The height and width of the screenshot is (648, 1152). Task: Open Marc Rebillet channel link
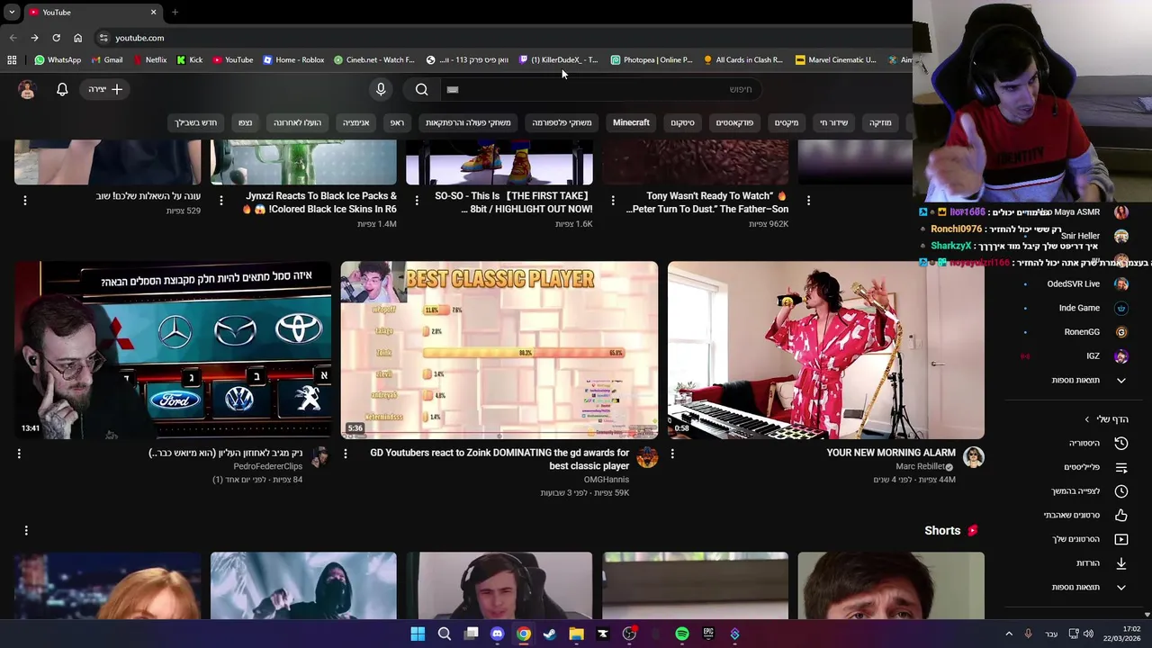tap(920, 466)
